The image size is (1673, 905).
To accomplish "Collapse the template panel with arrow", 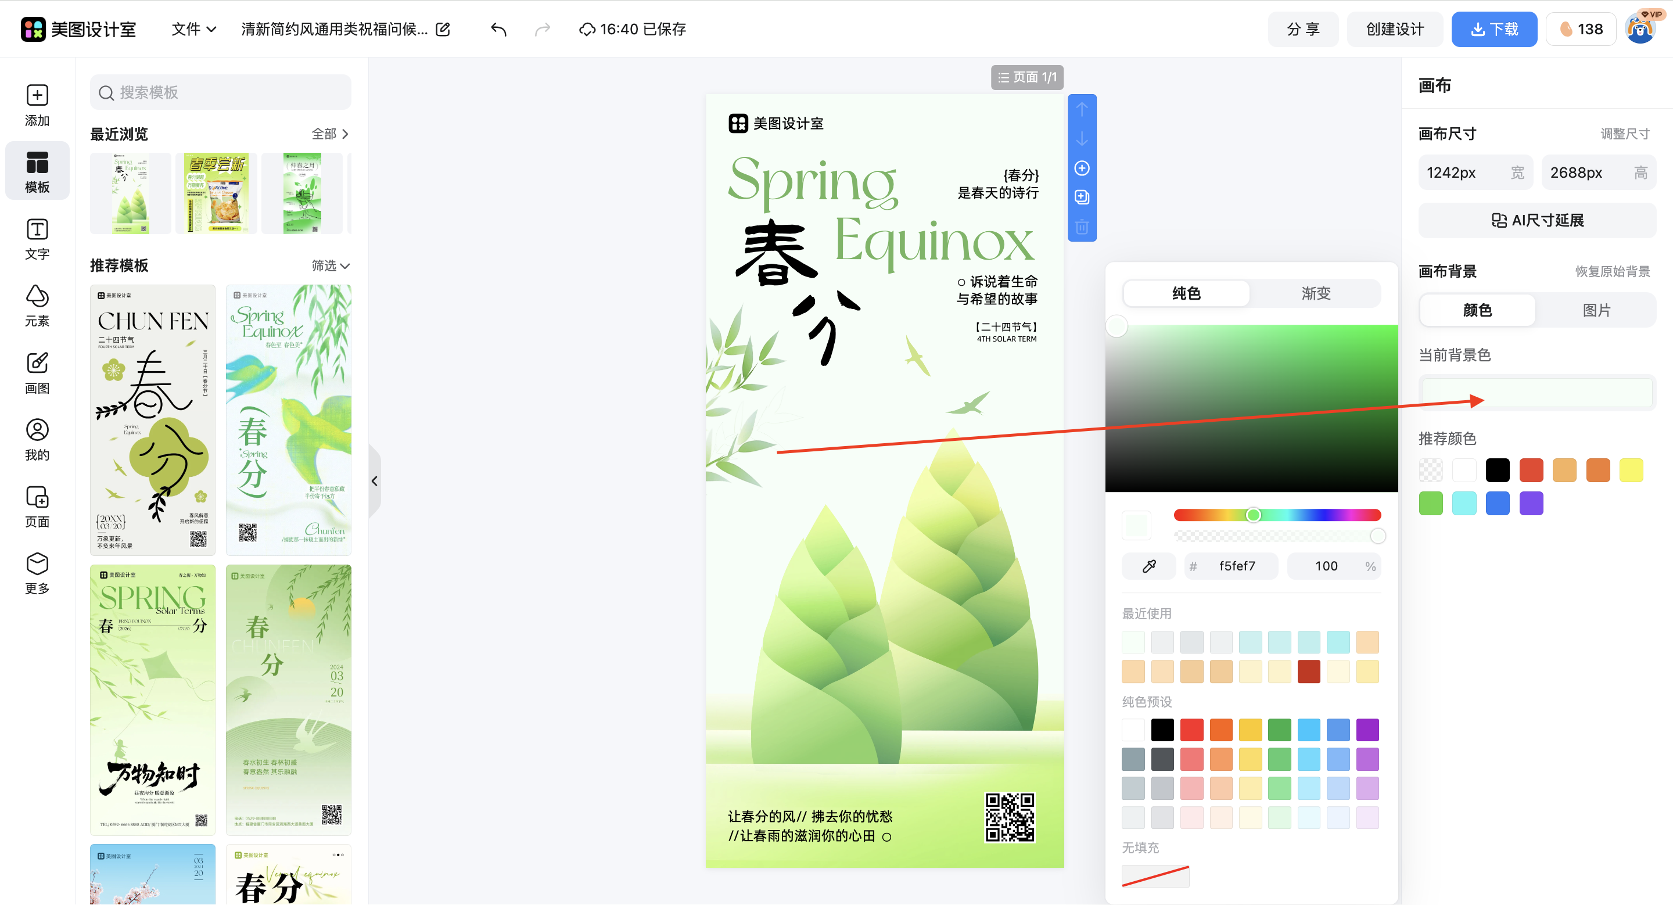I will (x=375, y=481).
